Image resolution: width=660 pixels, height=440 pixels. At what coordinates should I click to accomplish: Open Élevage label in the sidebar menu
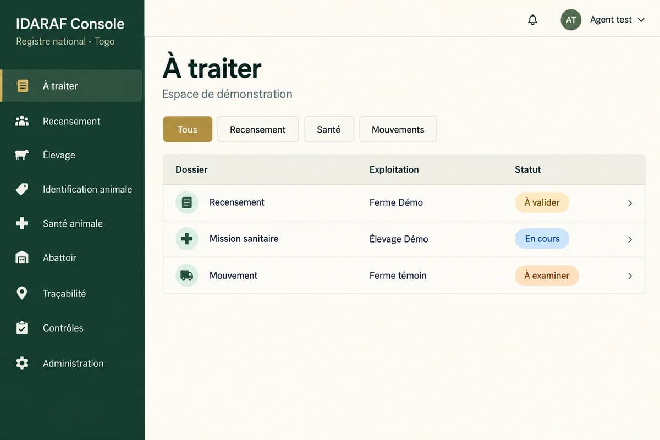[x=59, y=155]
